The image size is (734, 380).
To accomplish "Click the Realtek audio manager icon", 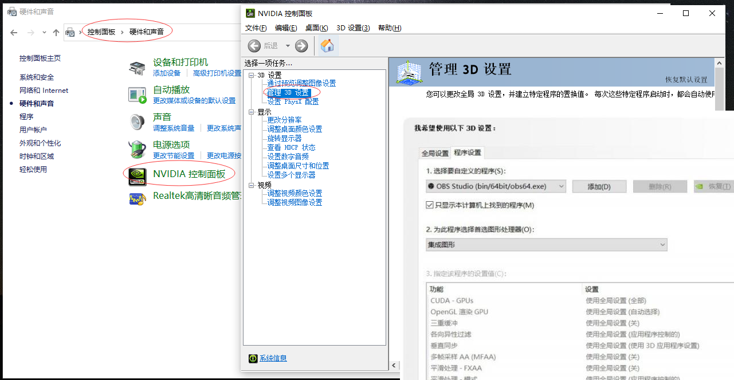I will tap(138, 198).
